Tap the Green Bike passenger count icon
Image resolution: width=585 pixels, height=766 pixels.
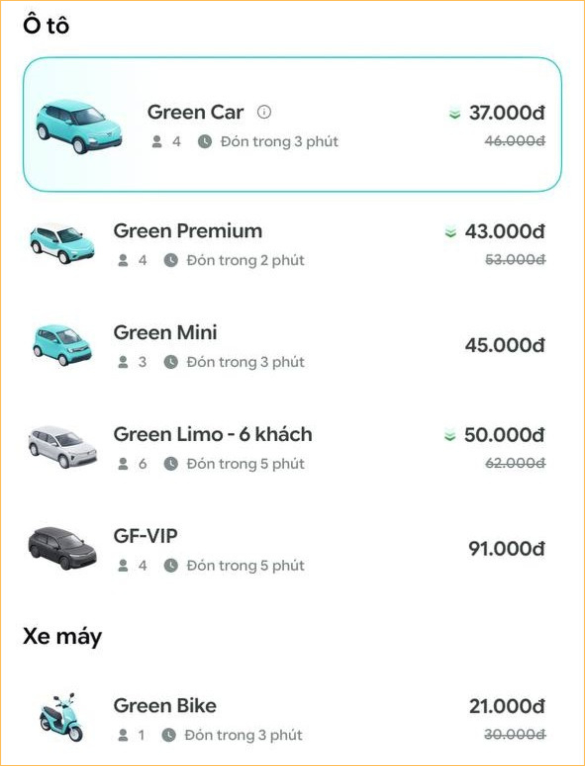(x=123, y=735)
